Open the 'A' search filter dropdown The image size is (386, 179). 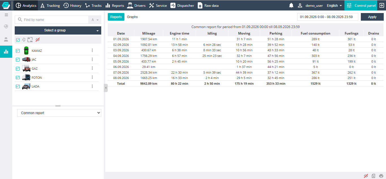point(95,20)
